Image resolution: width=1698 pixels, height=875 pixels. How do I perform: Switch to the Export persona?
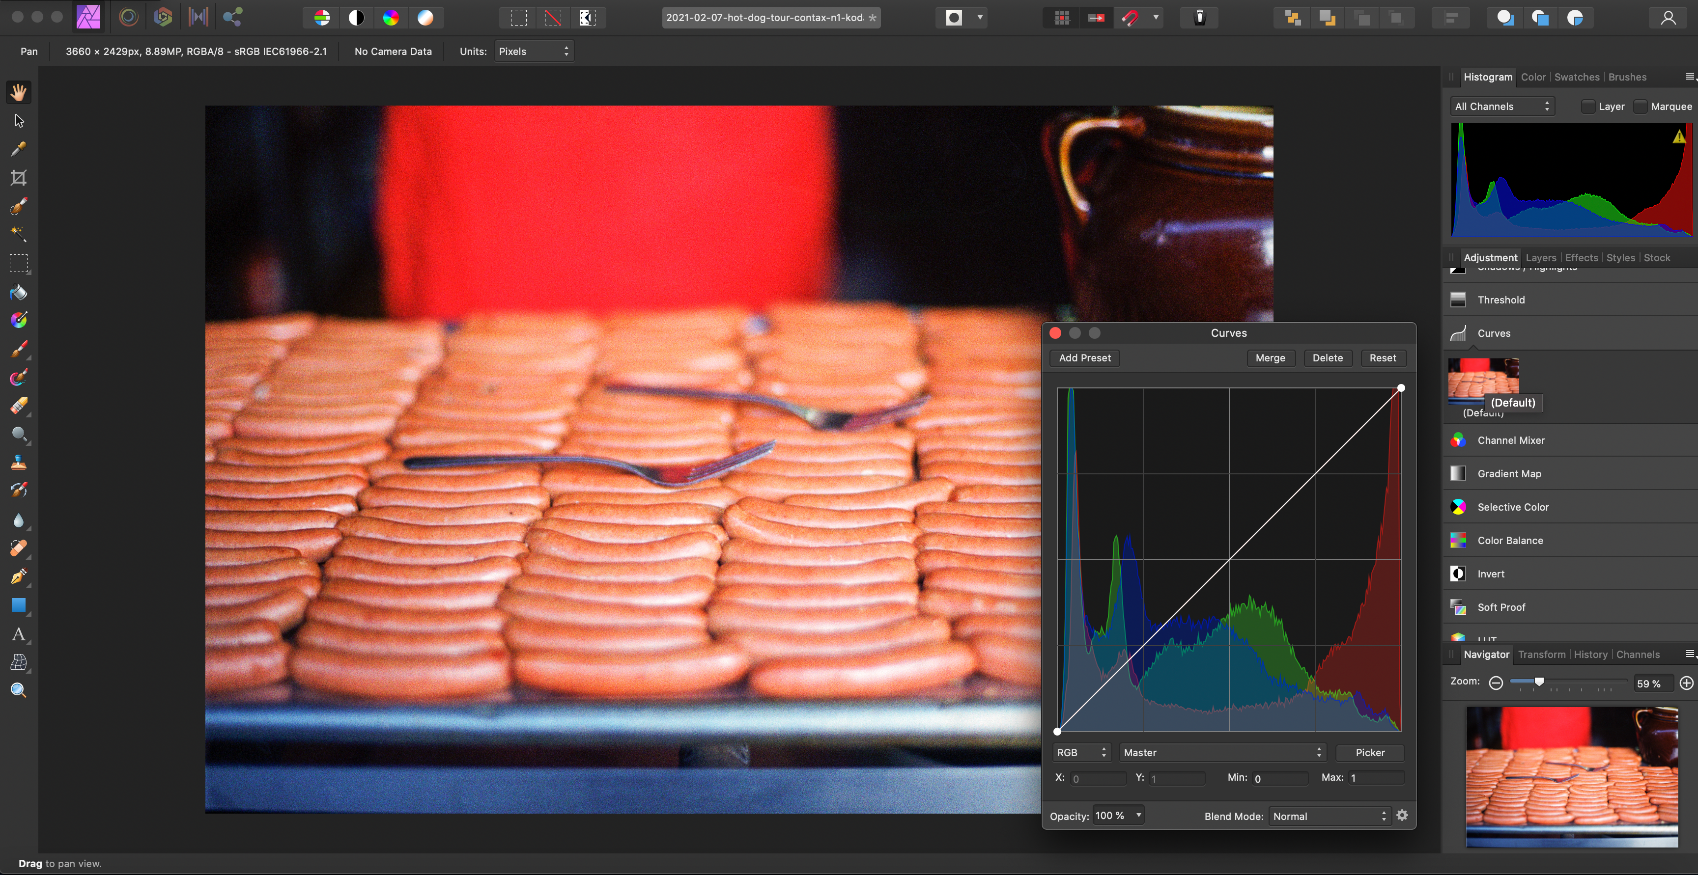coord(232,17)
